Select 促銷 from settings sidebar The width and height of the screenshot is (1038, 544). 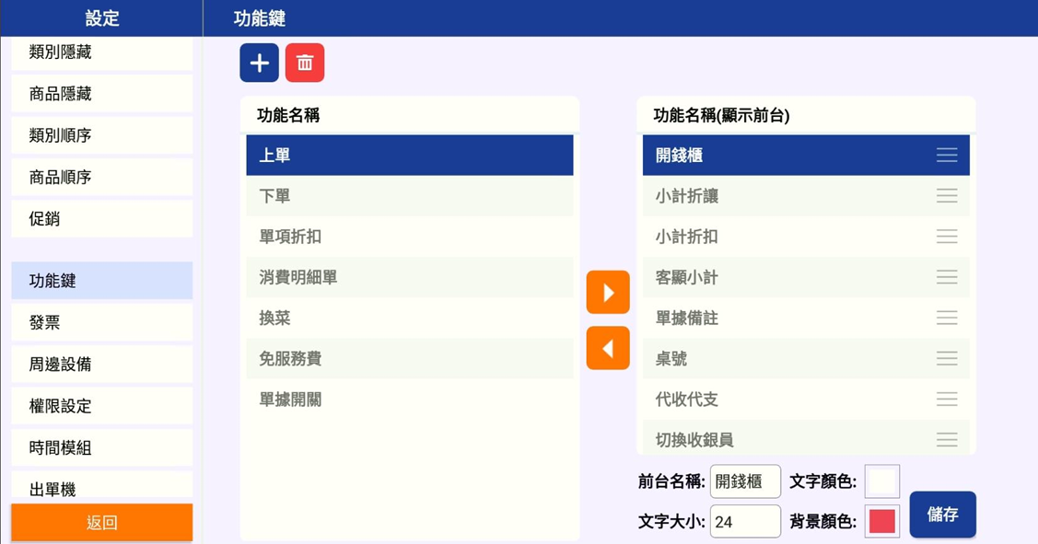coord(102,218)
